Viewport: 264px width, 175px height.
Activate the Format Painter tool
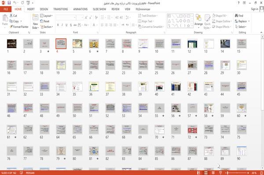19,27
